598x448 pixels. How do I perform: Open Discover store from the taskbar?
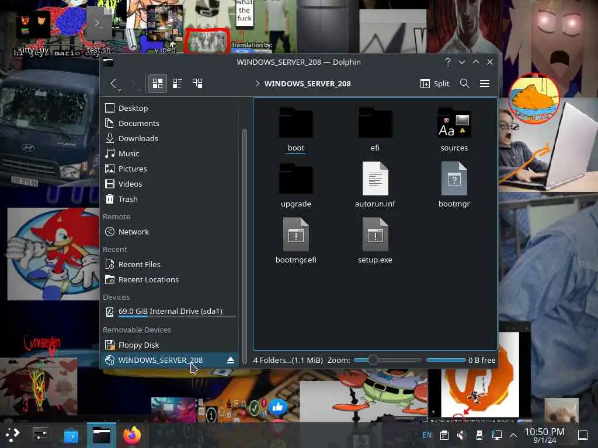click(x=71, y=435)
